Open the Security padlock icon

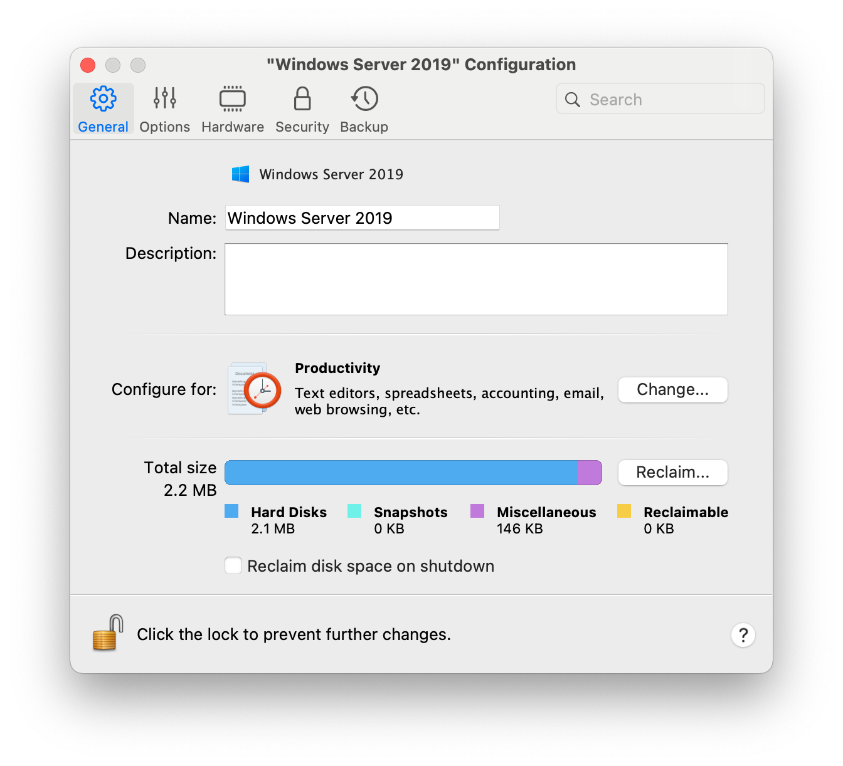[302, 99]
